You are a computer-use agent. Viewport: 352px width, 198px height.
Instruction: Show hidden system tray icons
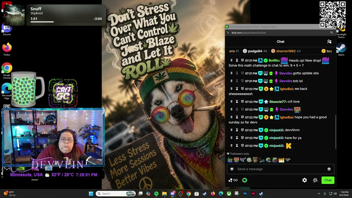319,194
